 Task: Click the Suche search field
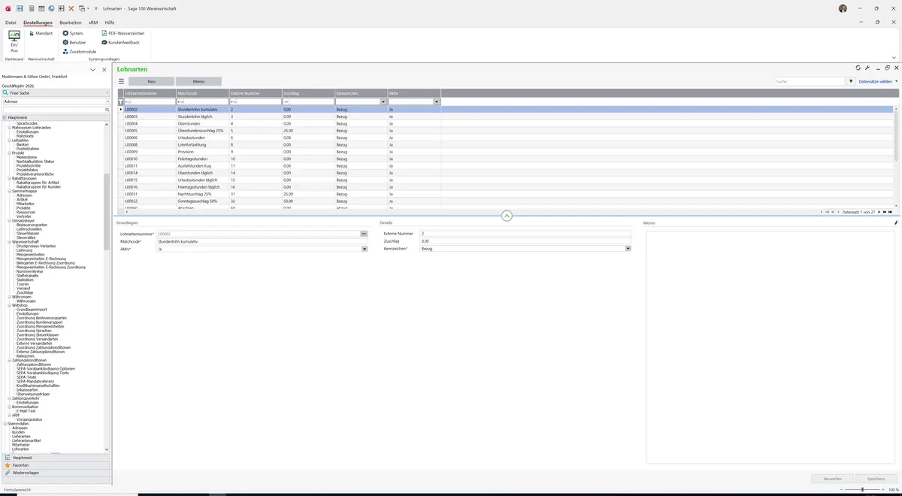tap(810, 81)
